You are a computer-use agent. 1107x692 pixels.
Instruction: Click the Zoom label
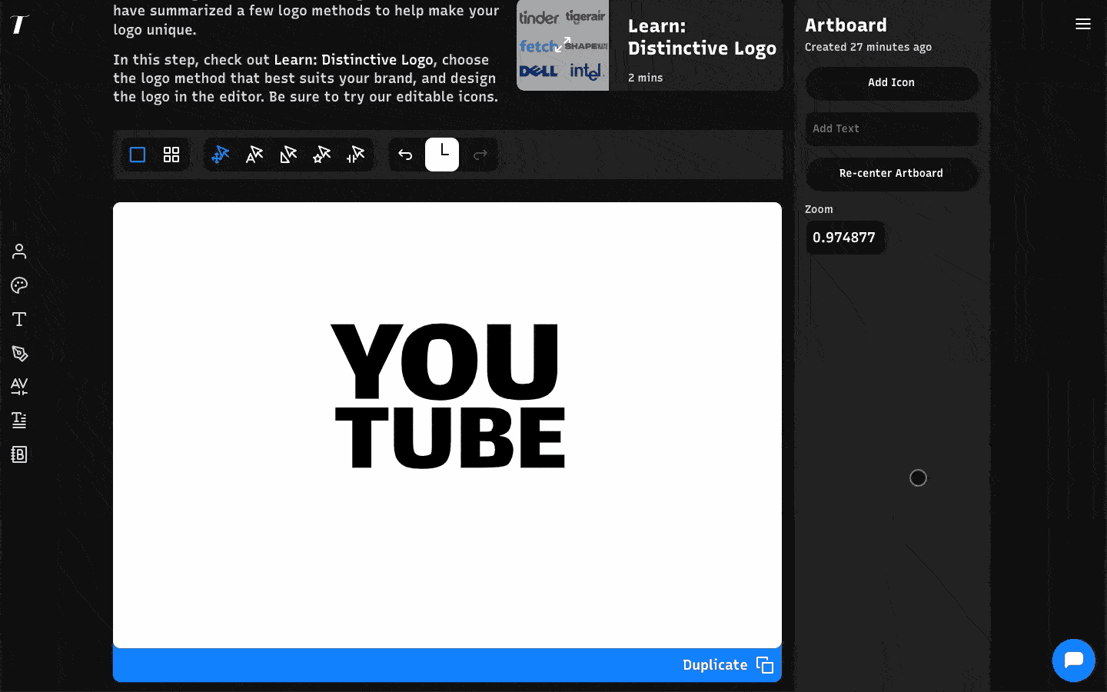(819, 209)
